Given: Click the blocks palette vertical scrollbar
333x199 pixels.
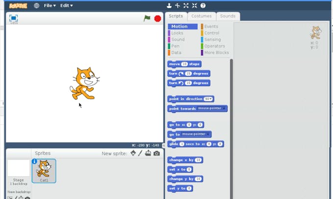Looking at the screenshot, I should coord(231,129).
